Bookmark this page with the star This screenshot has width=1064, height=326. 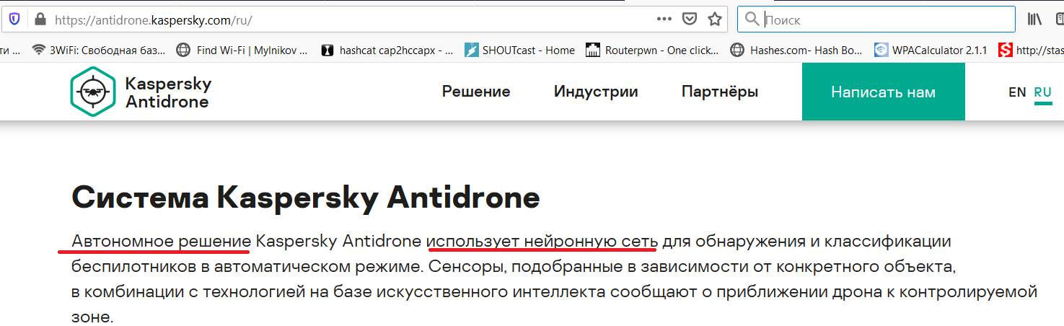(714, 19)
